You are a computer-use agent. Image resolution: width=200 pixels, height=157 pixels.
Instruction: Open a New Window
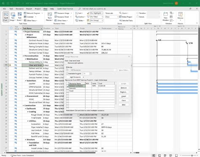pyautogui.click(x=165, y=17)
